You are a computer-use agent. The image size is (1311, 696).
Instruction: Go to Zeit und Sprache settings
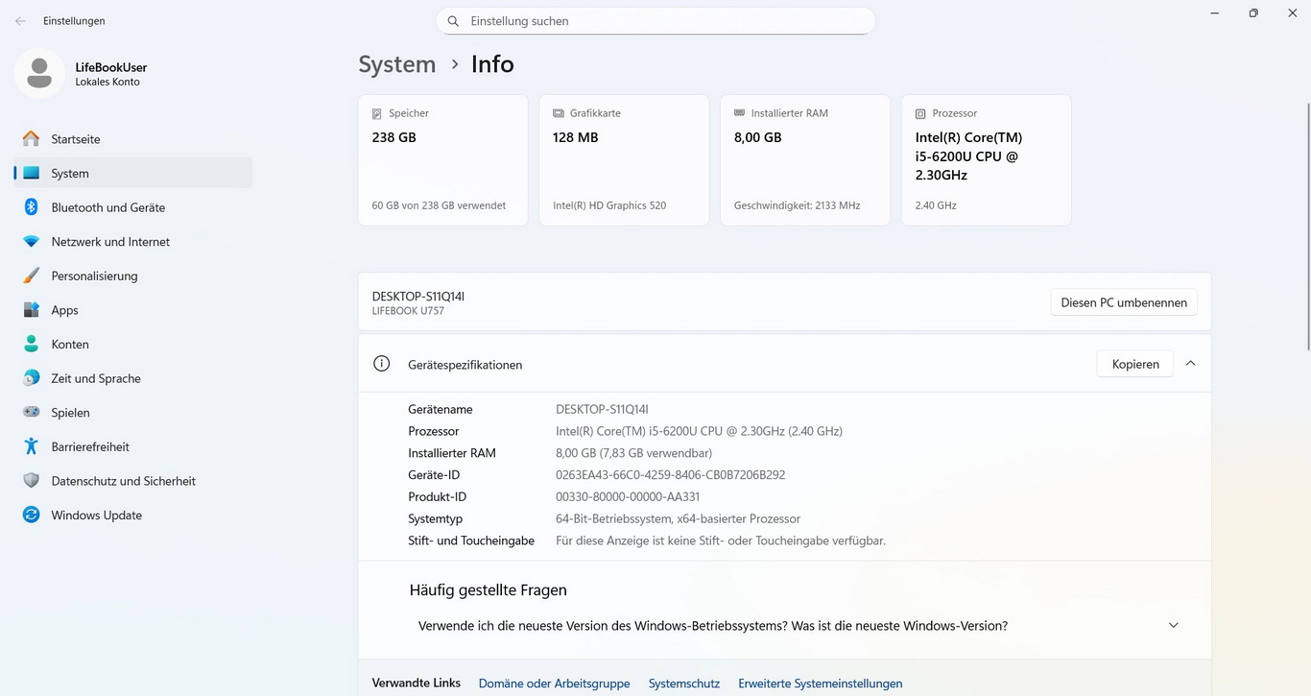pyautogui.click(x=96, y=378)
